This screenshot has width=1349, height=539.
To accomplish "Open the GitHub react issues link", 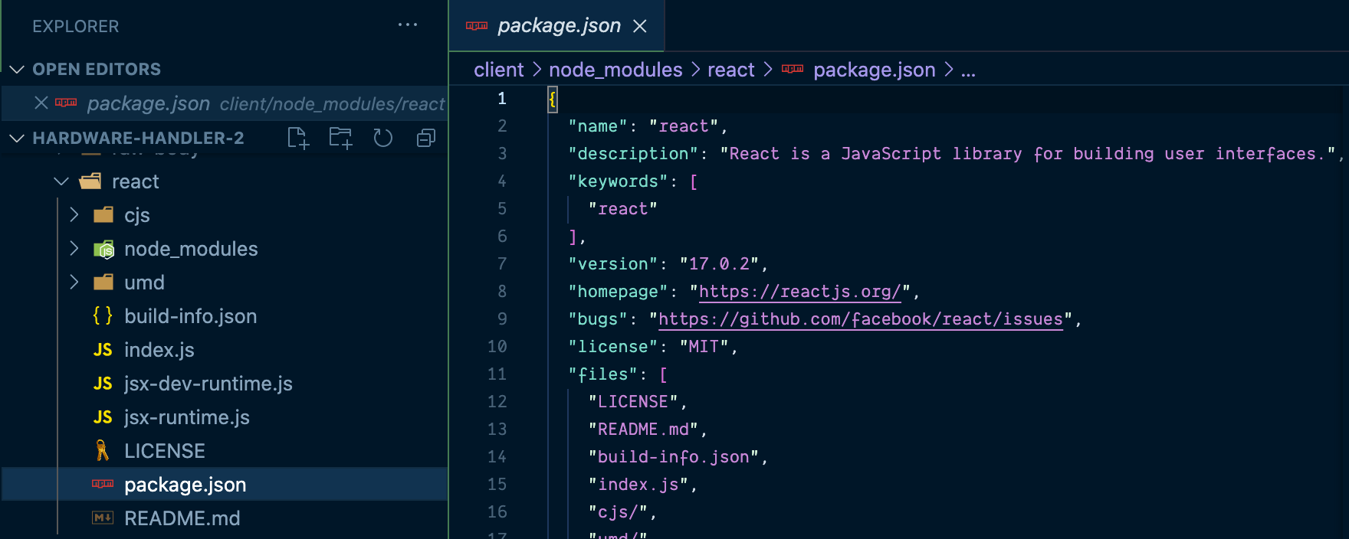I will click(861, 319).
